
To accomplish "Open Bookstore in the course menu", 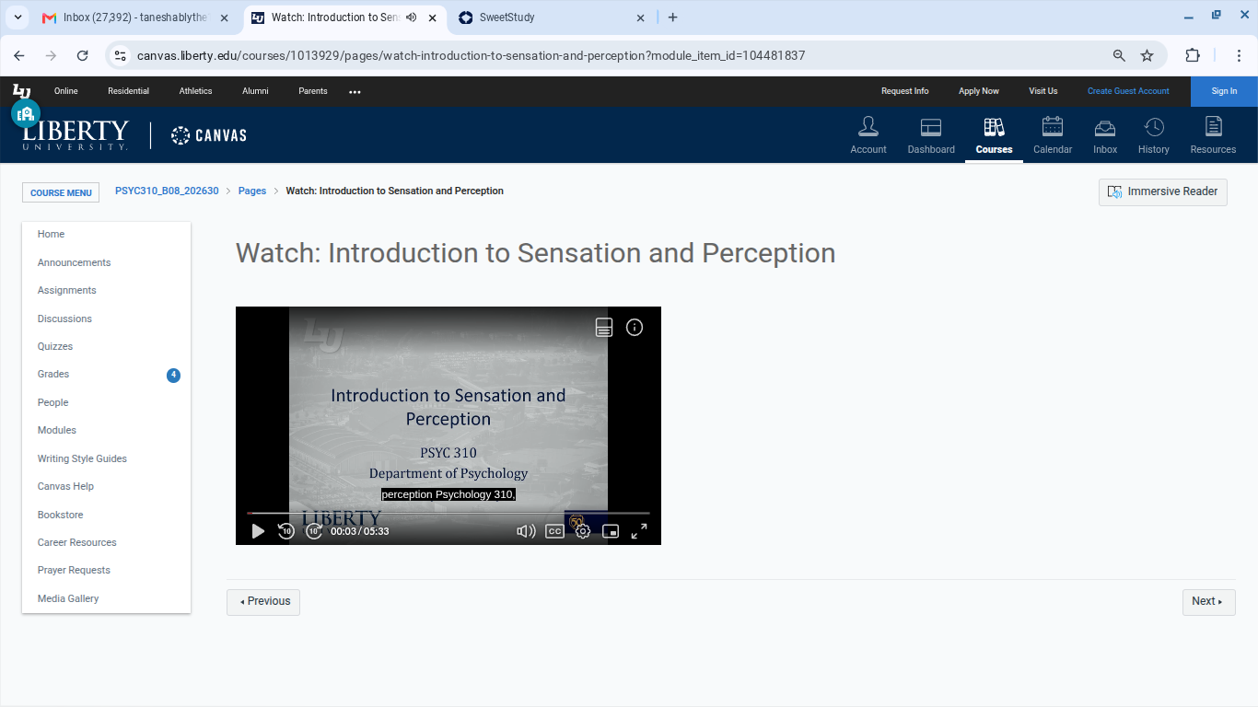I will tap(60, 515).
